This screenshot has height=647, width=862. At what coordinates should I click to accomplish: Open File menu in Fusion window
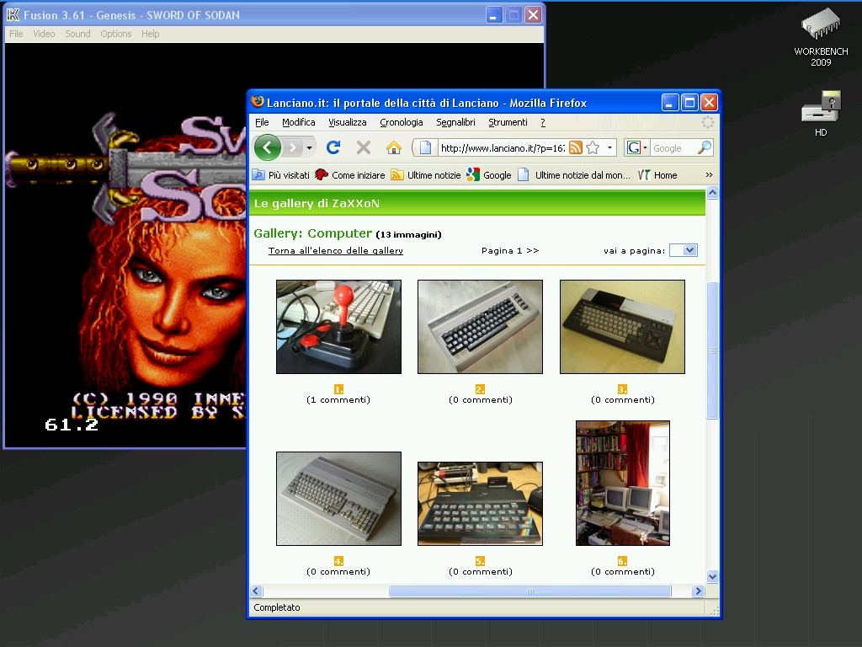16,34
